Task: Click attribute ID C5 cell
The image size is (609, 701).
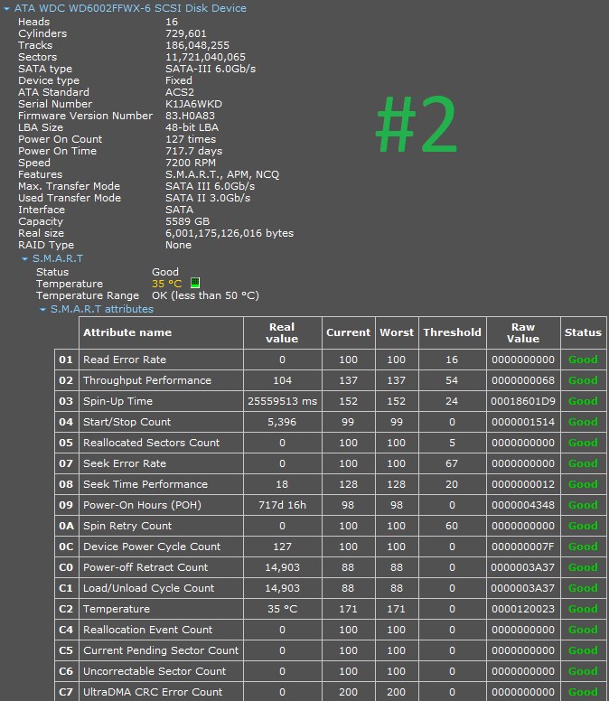Action: [x=66, y=650]
